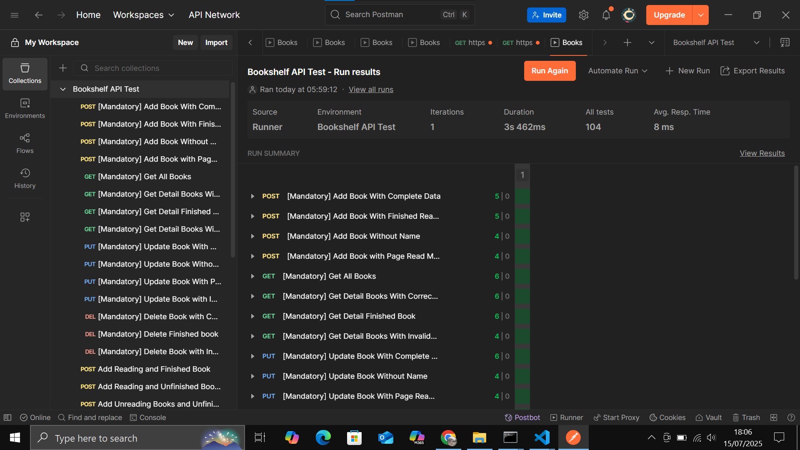Image resolution: width=800 pixels, height=450 pixels.
Task: Open the environment quick look icon
Action: (785, 42)
